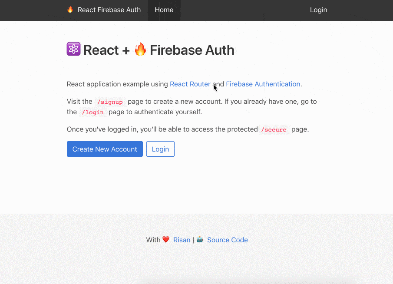Click the /secure code text
Viewport: 393px width, 284px height.
(x=274, y=129)
